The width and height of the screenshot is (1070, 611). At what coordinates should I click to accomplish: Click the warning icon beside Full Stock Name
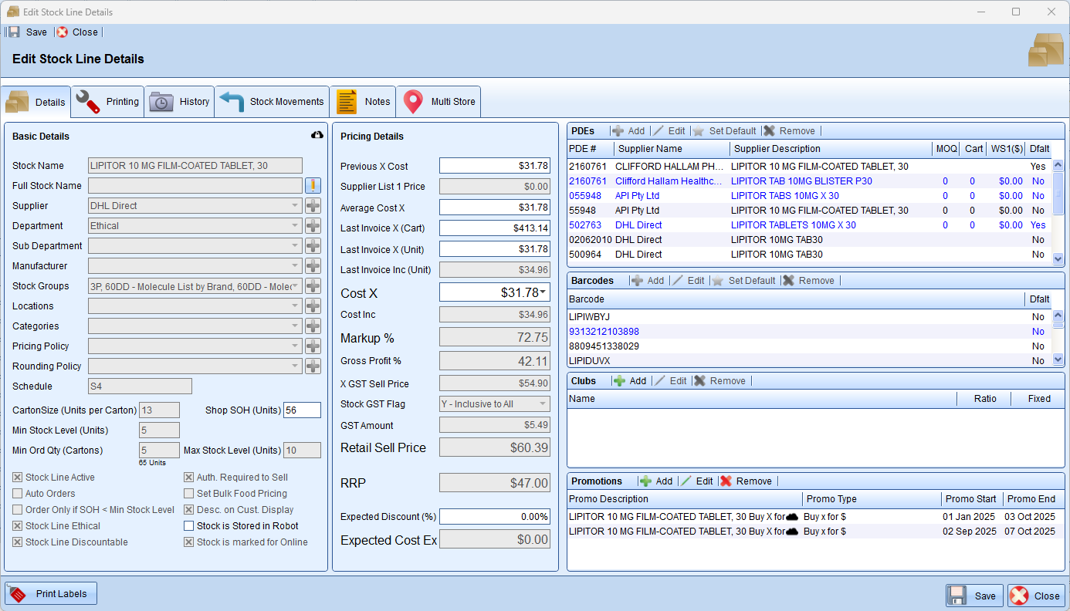coord(313,185)
